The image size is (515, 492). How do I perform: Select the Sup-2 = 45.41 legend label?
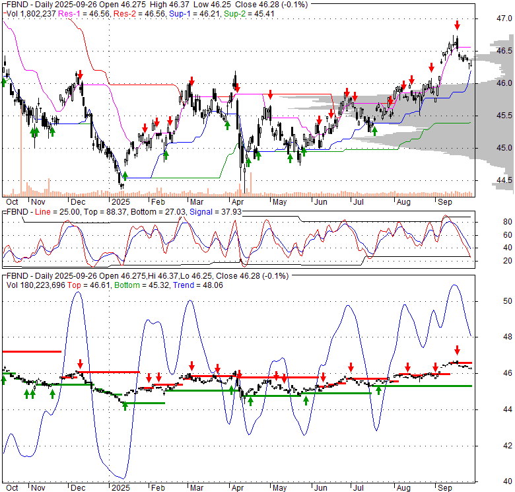(x=250, y=14)
